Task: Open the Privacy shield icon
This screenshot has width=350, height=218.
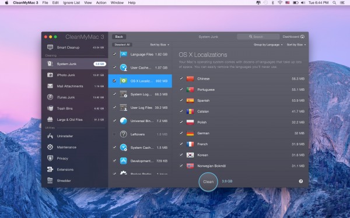Action: [50, 158]
